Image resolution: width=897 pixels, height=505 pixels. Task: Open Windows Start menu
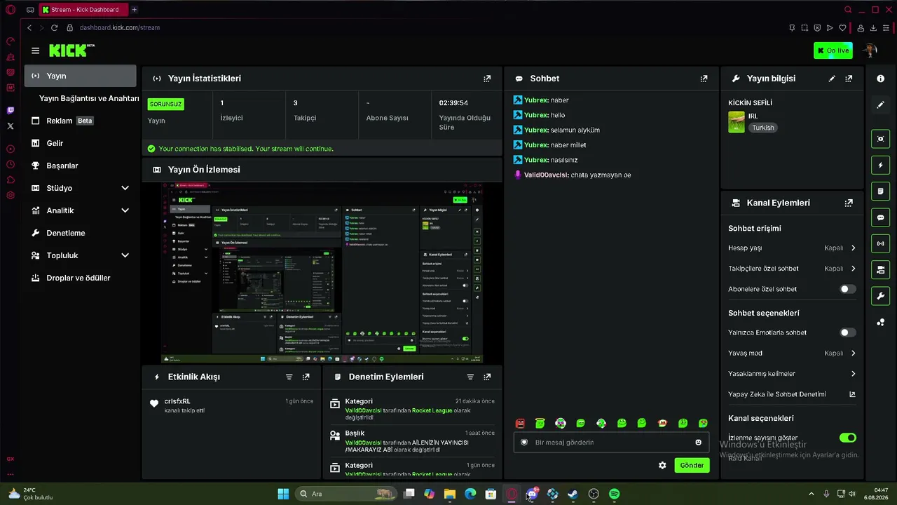point(283,494)
